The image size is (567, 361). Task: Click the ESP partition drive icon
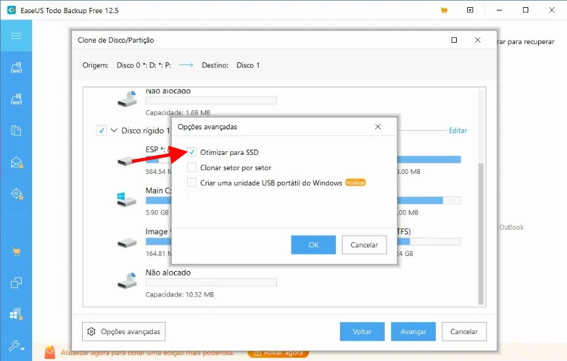127,161
